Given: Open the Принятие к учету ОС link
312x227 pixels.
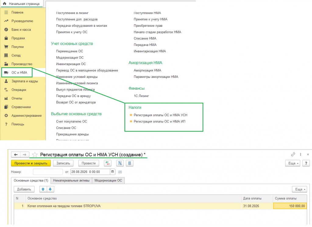Looking at the screenshot, I should coord(72,32).
